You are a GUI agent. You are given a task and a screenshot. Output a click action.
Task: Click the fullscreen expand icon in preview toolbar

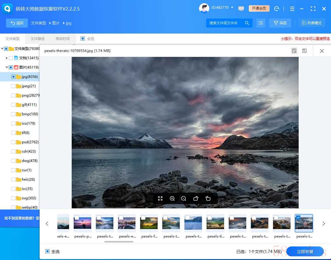160,198
